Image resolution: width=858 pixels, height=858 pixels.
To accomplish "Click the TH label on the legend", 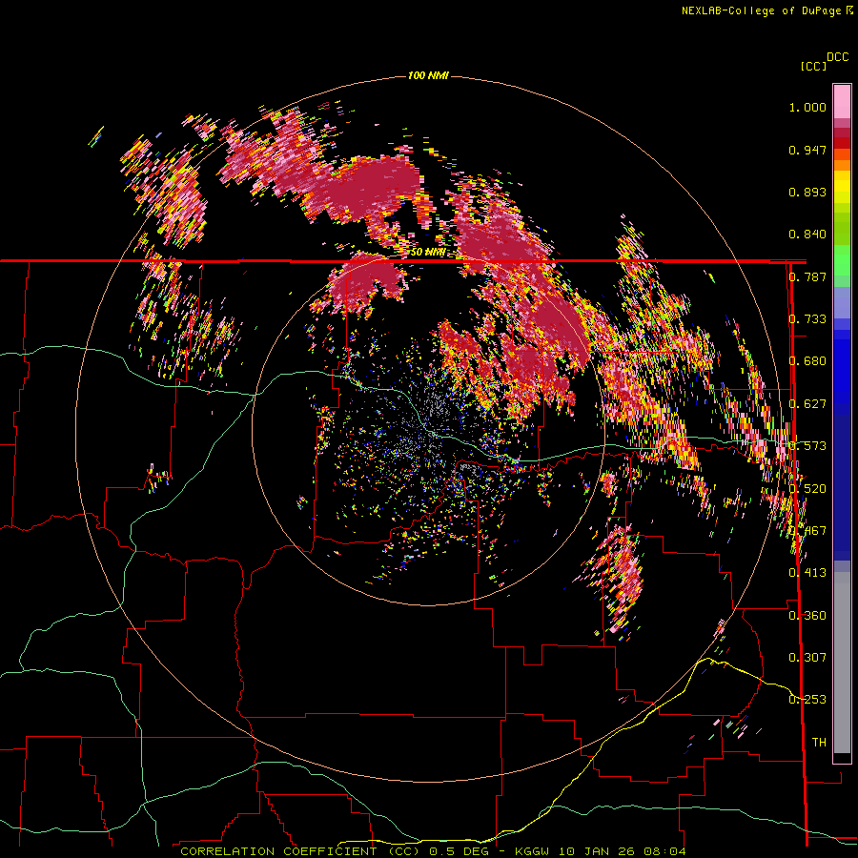I will pos(819,742).
